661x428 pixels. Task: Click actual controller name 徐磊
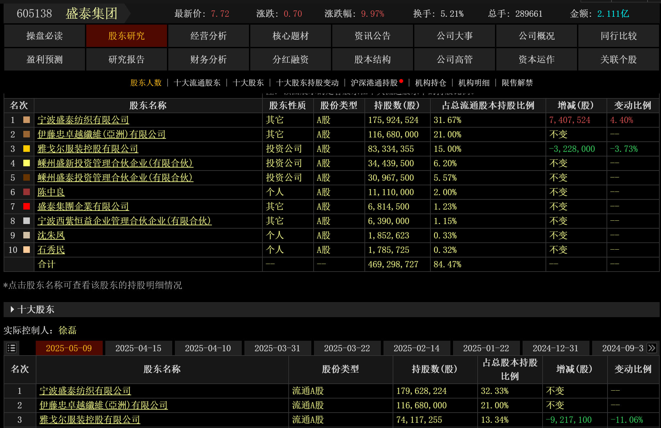coord(68,330)
